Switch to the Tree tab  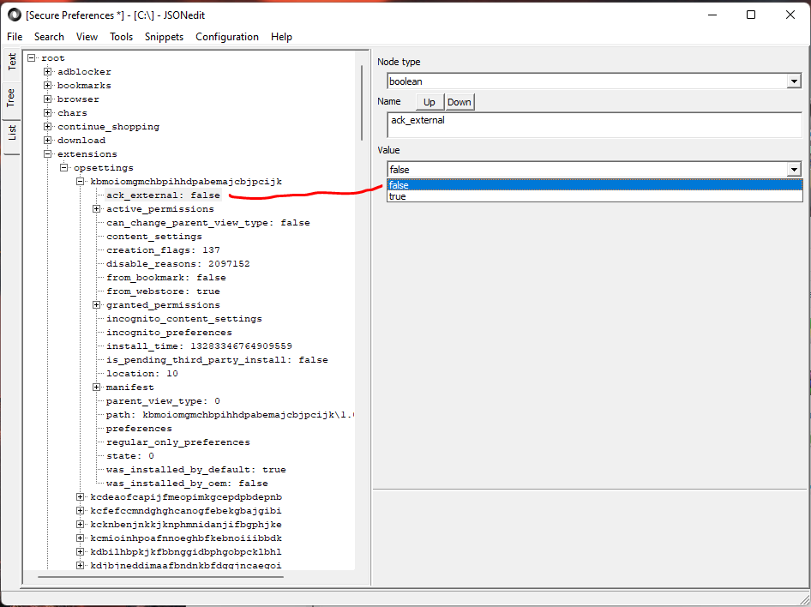pyautogui.click(x=11, y=98)
